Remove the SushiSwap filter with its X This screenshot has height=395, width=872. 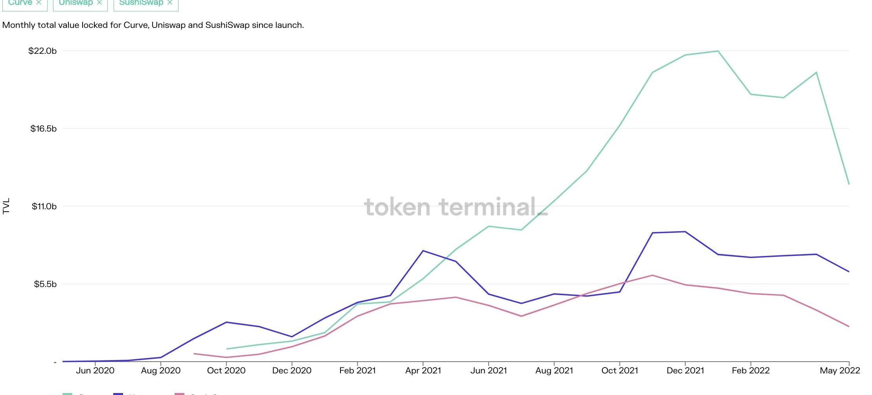point(170,2)
